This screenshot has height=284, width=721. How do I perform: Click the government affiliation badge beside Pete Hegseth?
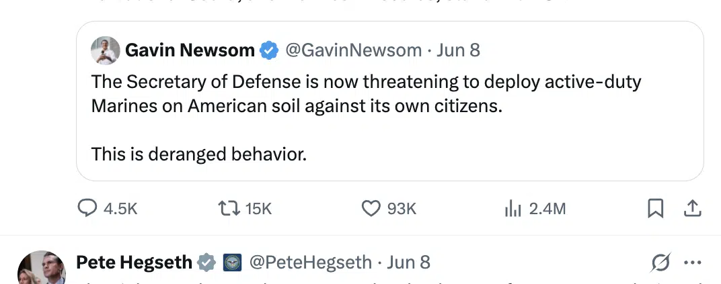point(232,263)
